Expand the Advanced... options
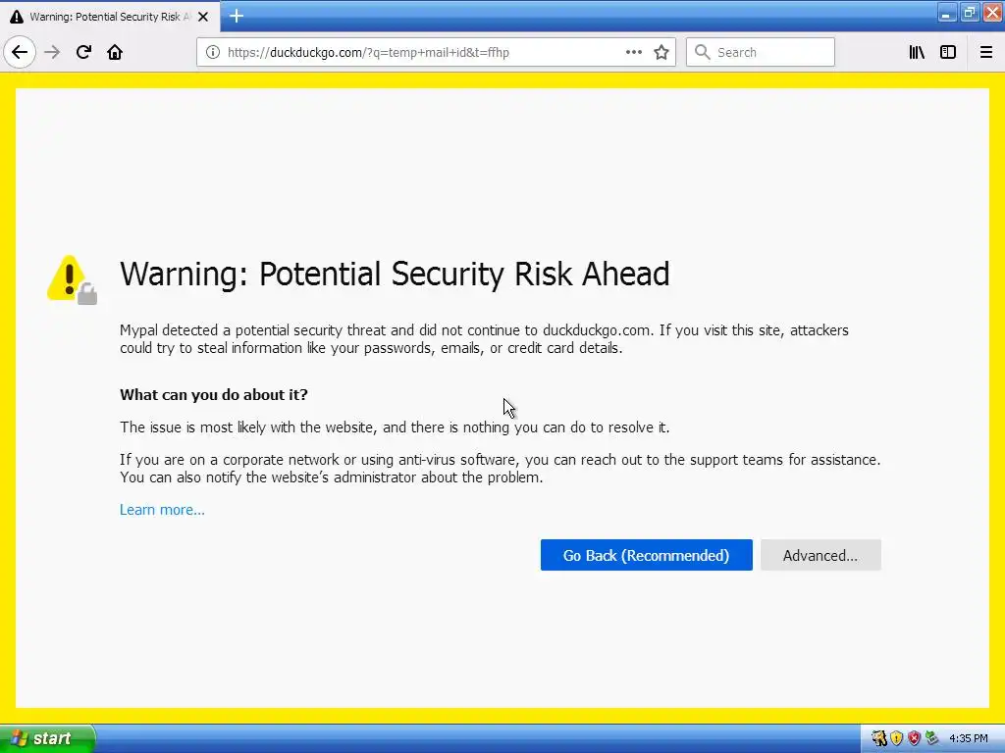The width and height of the screenshot is (1005, 753). (x=820, y=555)
